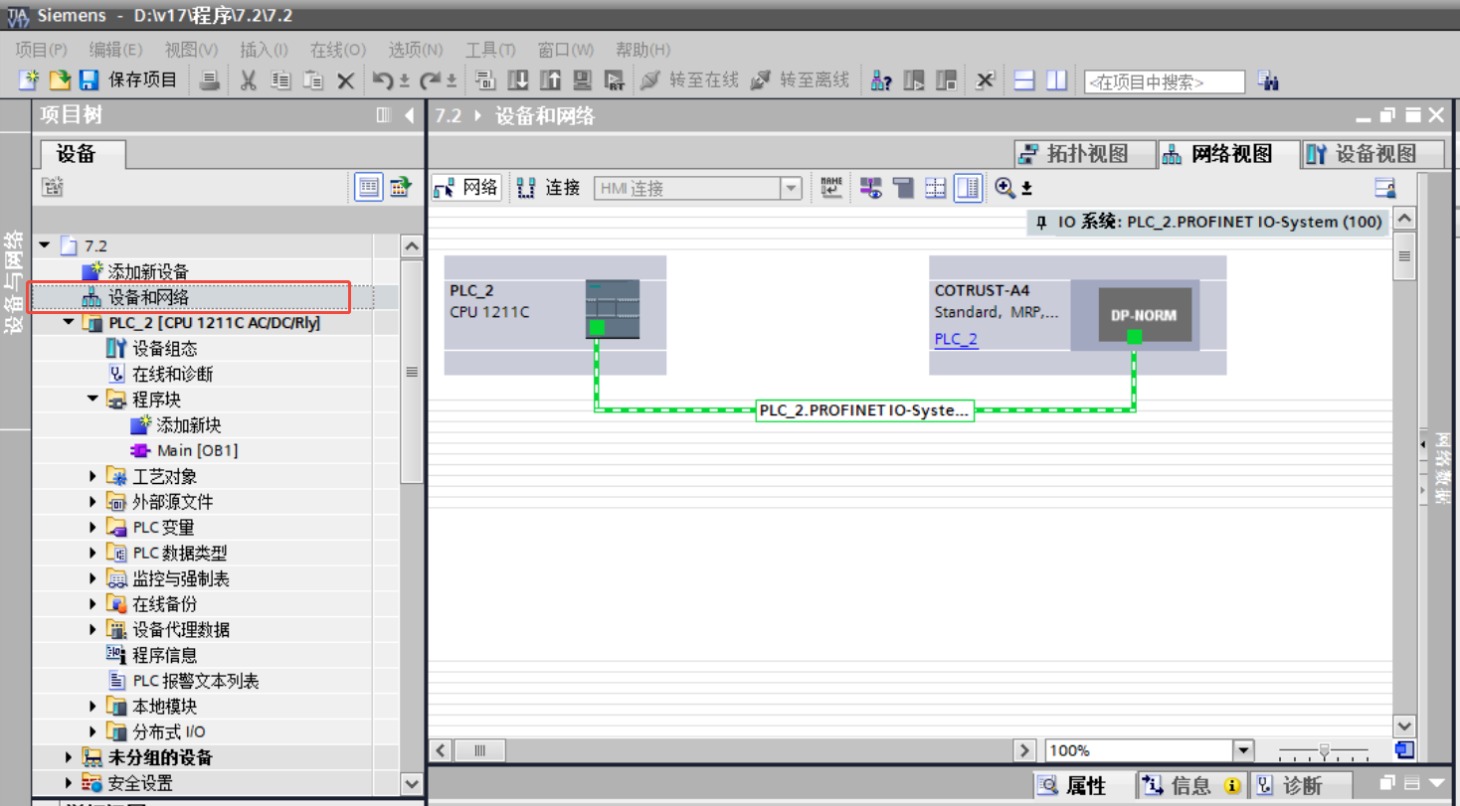Click the delete X icon in the toolbar
1460x806 pixels.
pos(345,81)
